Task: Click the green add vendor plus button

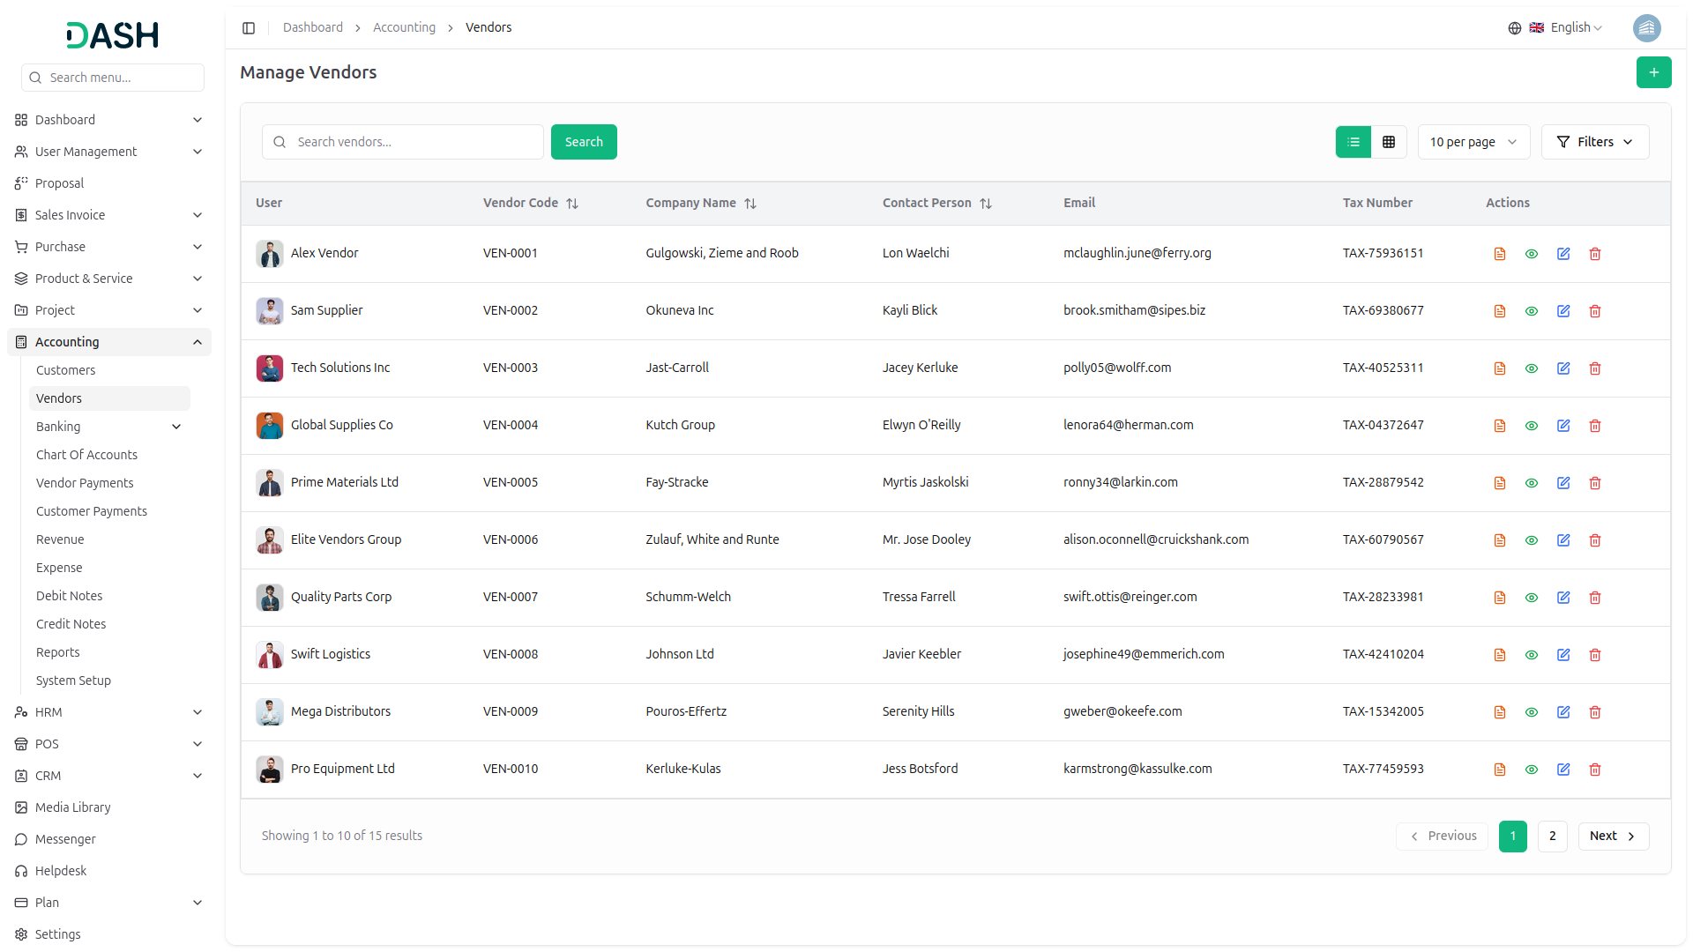Action: (1653, 72)
